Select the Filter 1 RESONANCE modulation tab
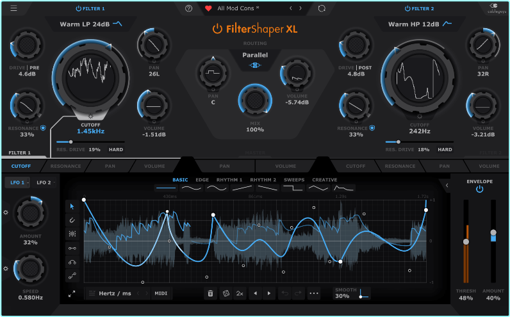Viewport: 510px width, 317px height. [66, 166]
